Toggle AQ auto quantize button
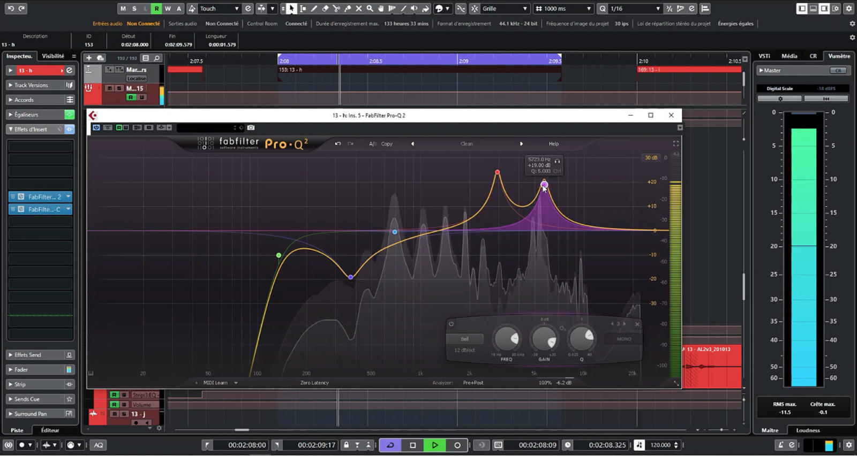This screenshot has width=857, height=456. pos(99,445)
